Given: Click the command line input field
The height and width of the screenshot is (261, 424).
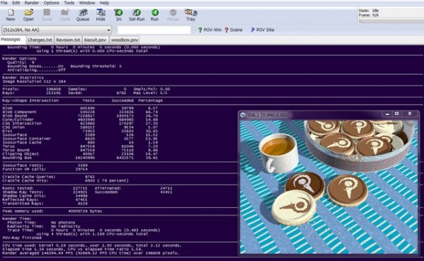Looking at the screenshot, I should pyautogui.click(x=154, y=30).
